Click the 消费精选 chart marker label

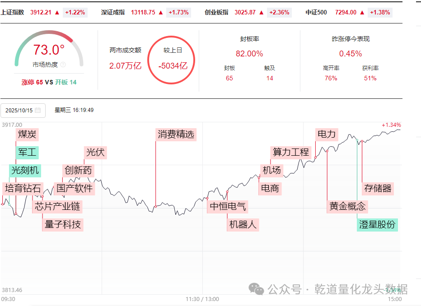tap(176, 134)
